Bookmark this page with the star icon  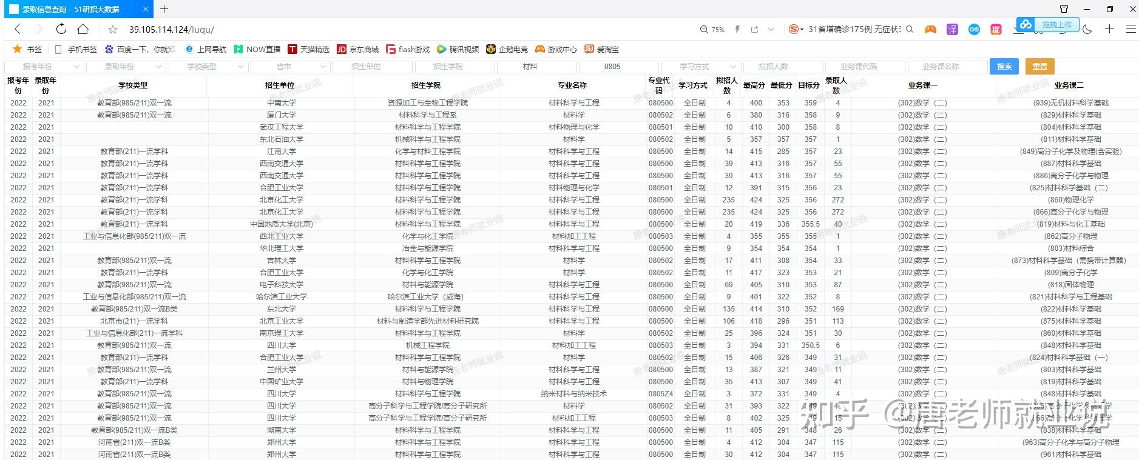pos(113,29)
